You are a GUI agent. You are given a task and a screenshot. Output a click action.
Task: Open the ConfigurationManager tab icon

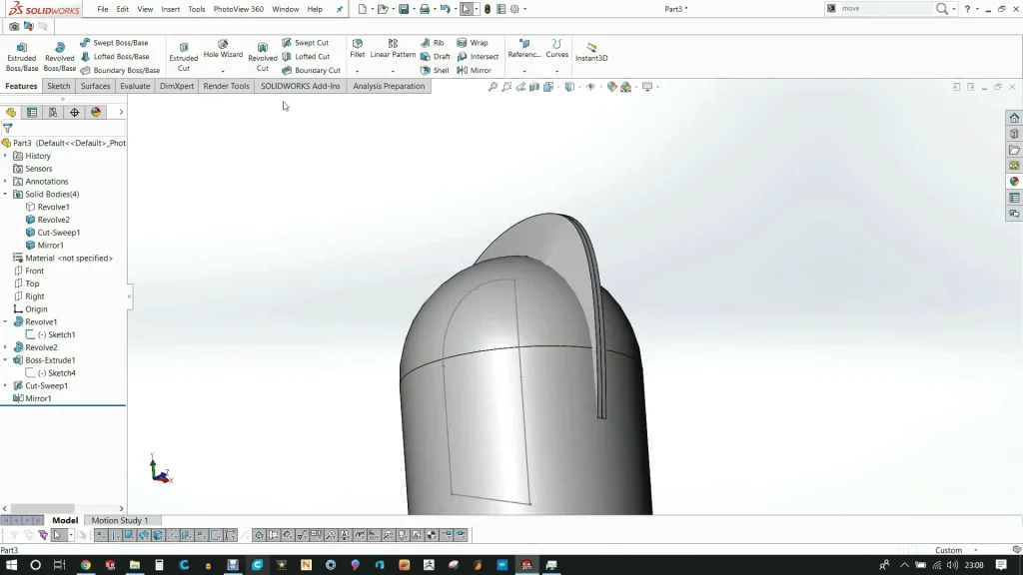pyautogui.click(x=53, y=113)
